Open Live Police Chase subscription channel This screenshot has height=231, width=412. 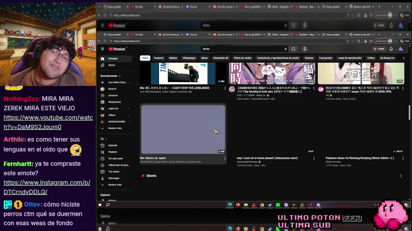click(116, 82)
